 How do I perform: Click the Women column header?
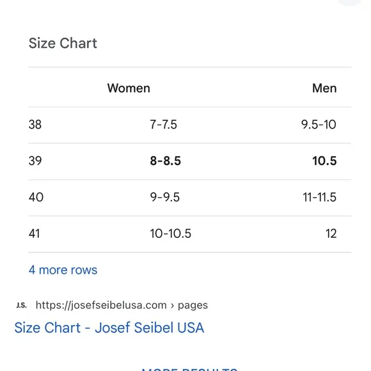129,88
